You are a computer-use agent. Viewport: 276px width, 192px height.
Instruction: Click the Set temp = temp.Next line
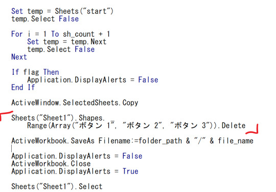tap(67, 42)
